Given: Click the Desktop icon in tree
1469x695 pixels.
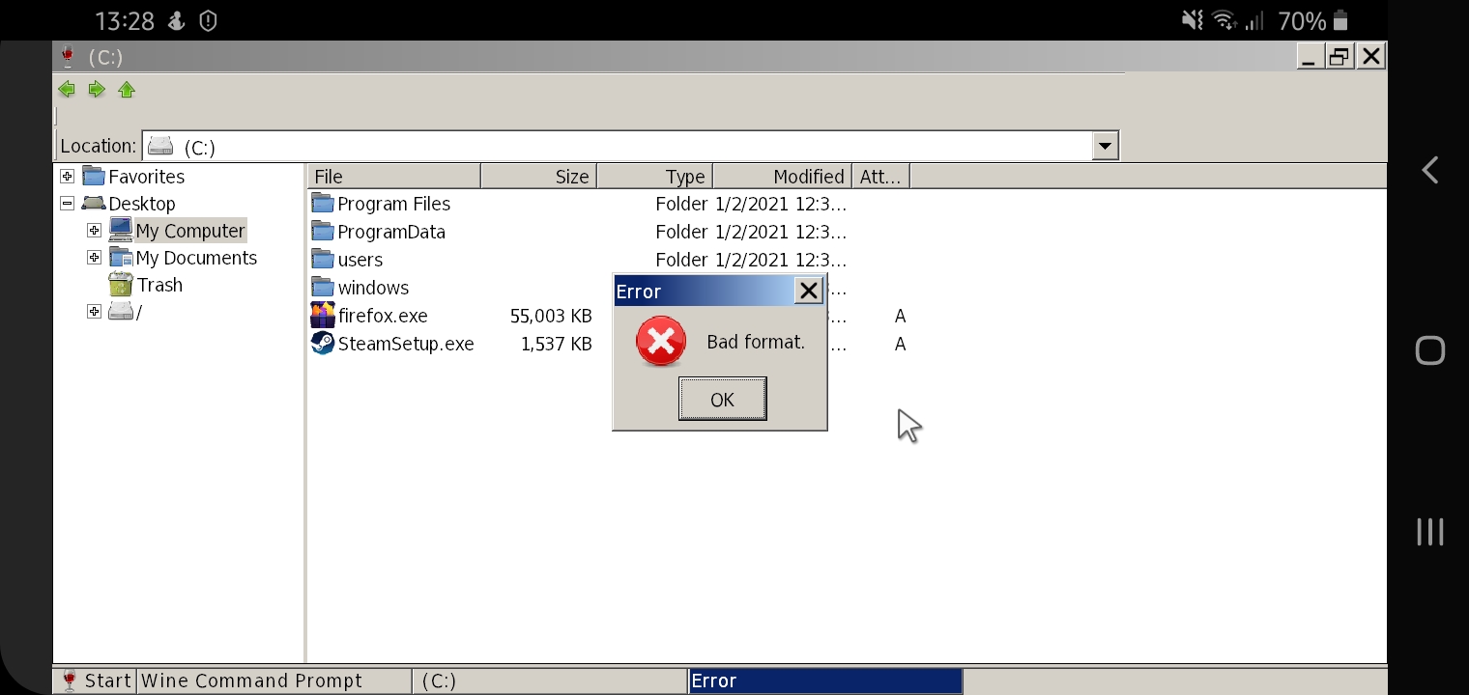Looking at the screenshot, I should 94,203.
